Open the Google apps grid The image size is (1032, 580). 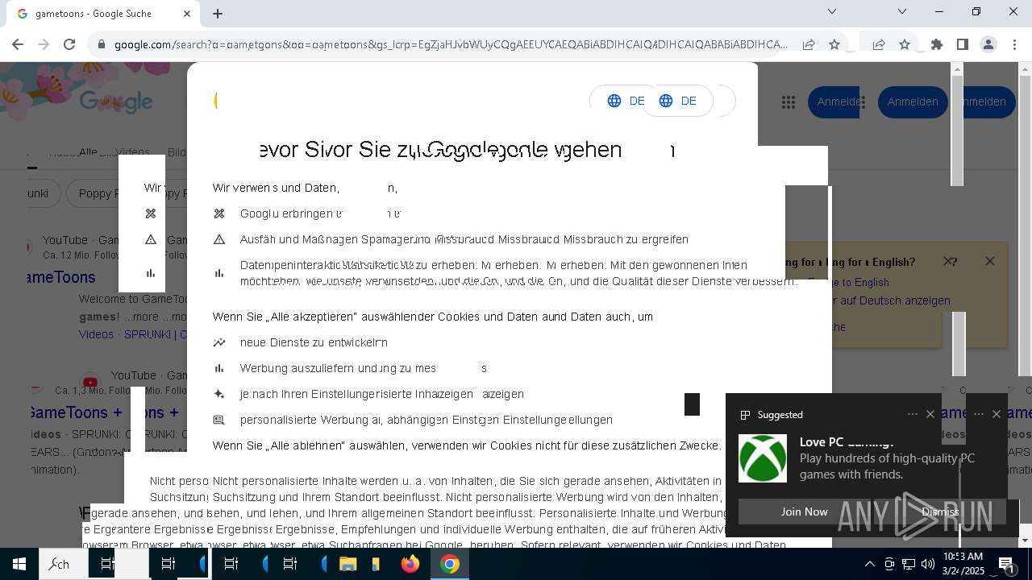(789, 101)
